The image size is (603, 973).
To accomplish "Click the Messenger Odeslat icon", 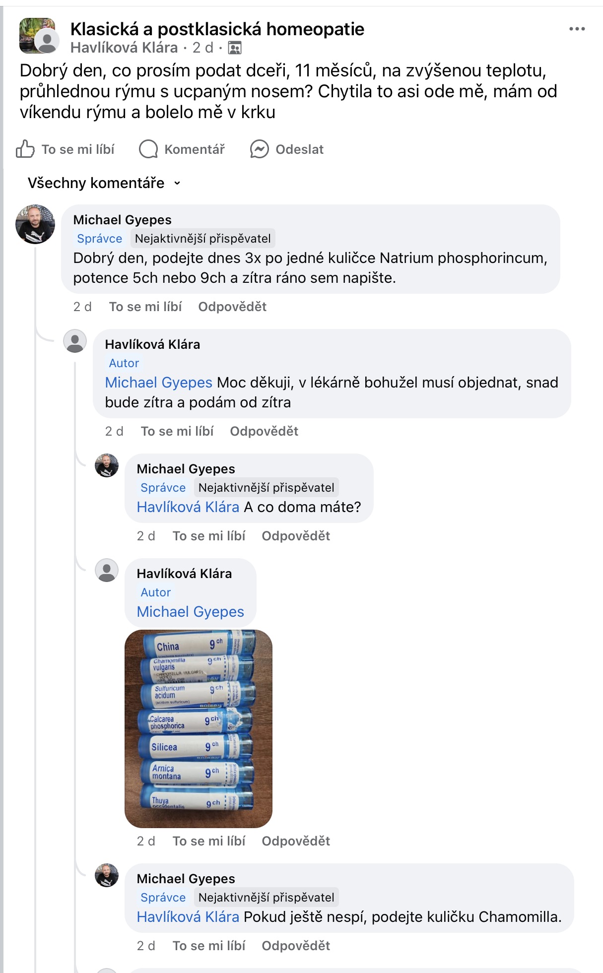I will (x=259, y=149).
